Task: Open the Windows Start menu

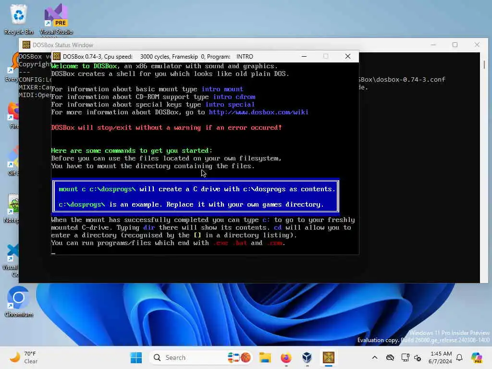Action: 136,357
